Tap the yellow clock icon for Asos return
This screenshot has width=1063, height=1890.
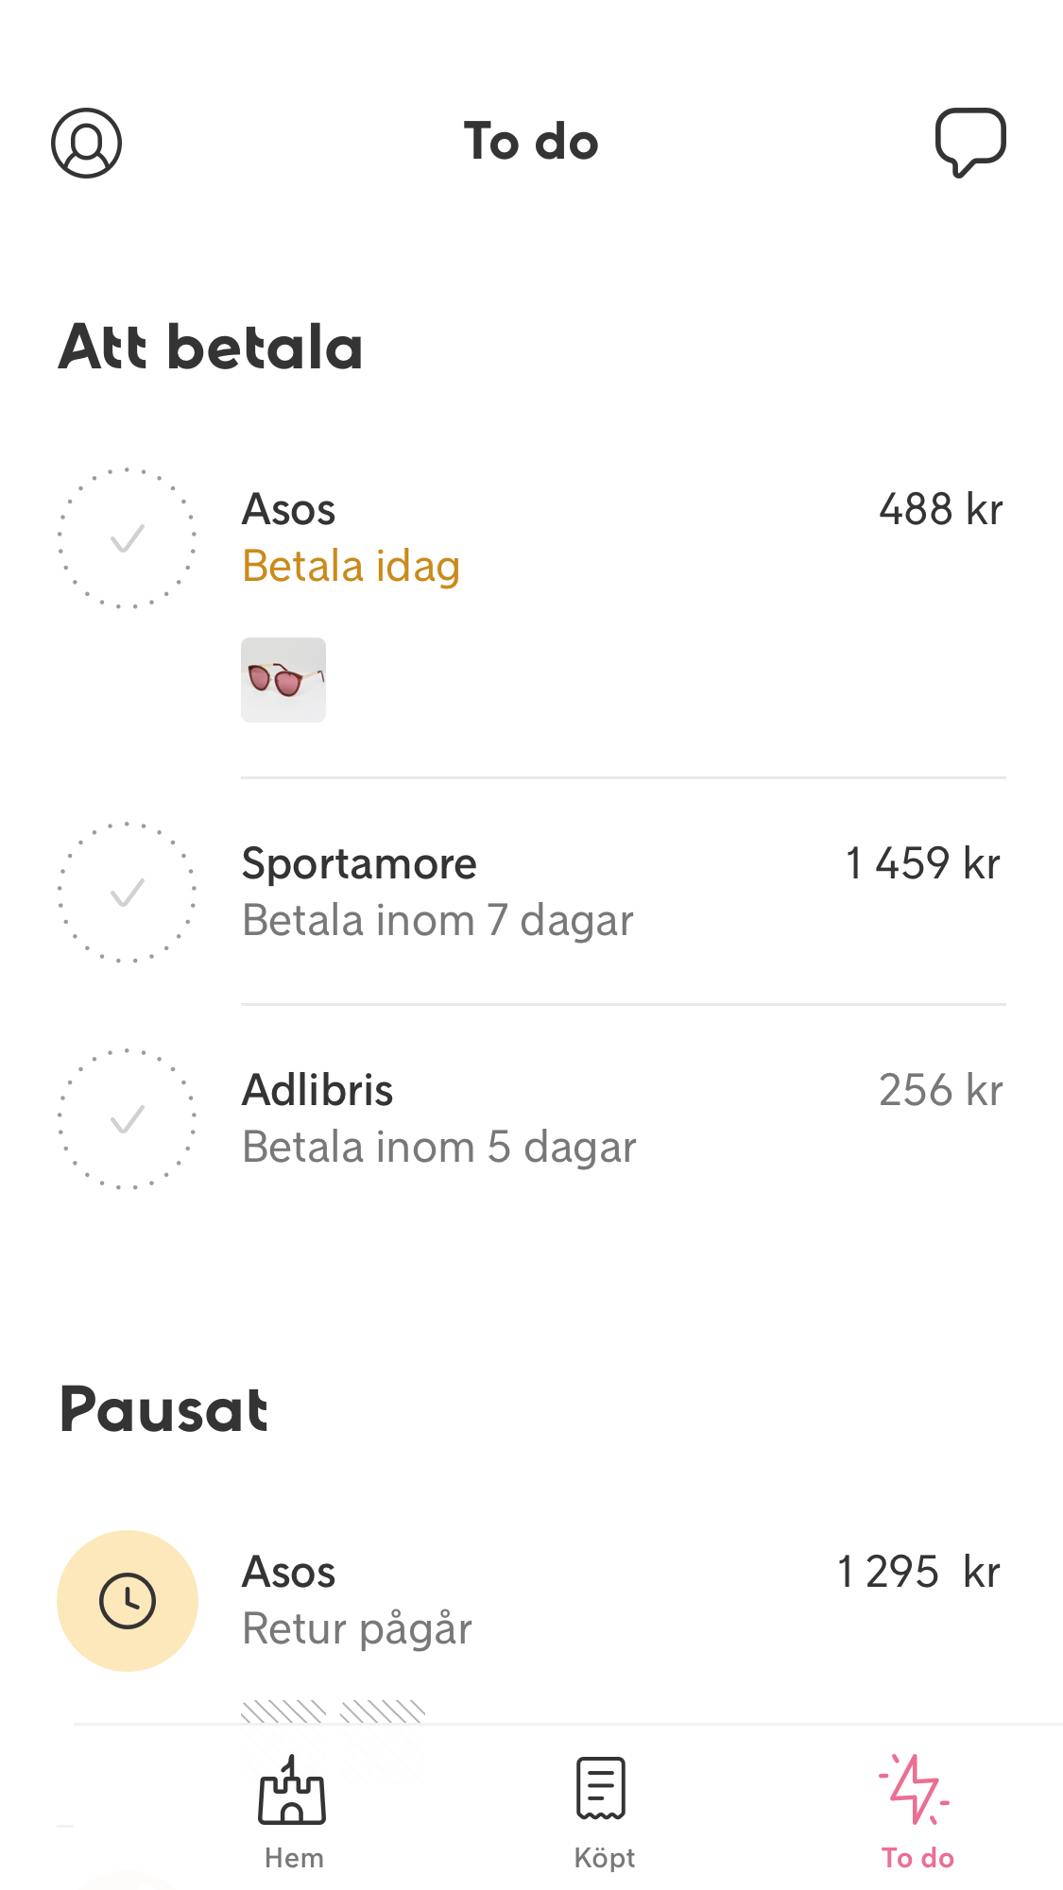pyautogui.click(x=128, y=1601)
